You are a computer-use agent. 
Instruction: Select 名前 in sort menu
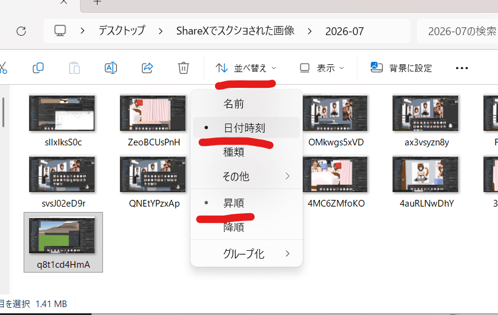247,104
